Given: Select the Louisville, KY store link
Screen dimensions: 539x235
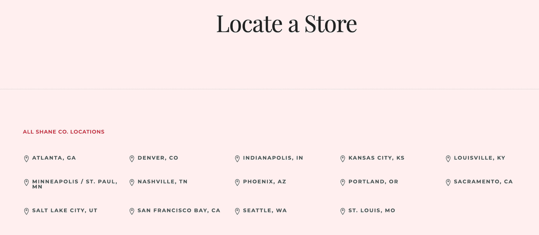Looking at the screenshot, I should (x=479, y=158).
